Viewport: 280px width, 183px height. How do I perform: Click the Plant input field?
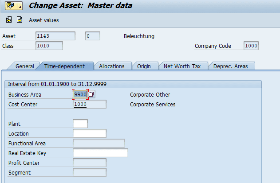coord(80,124)
